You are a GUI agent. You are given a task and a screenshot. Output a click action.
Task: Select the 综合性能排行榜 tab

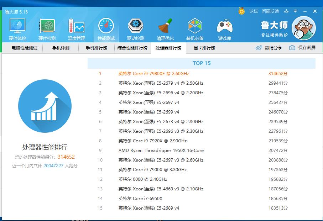tap(132, 48)
